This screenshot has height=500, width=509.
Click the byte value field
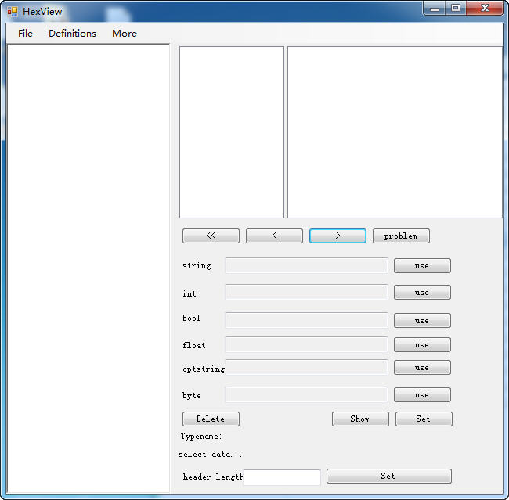(306, 394)
